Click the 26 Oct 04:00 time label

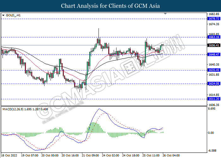(171, 155)
